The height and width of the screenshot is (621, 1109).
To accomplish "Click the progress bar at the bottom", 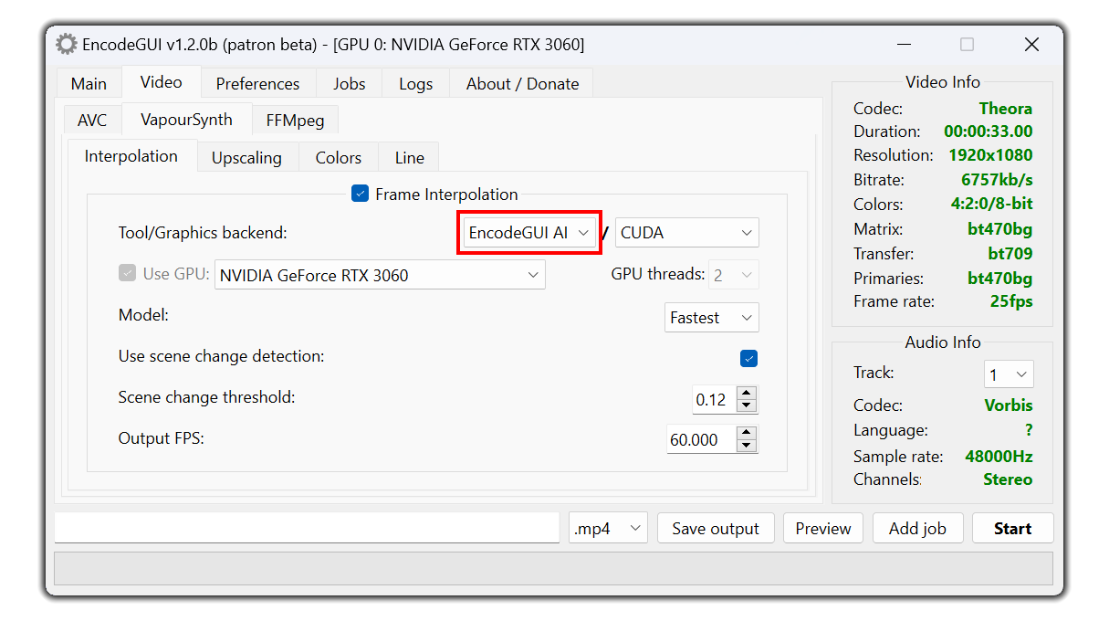I will coord(554,568).
